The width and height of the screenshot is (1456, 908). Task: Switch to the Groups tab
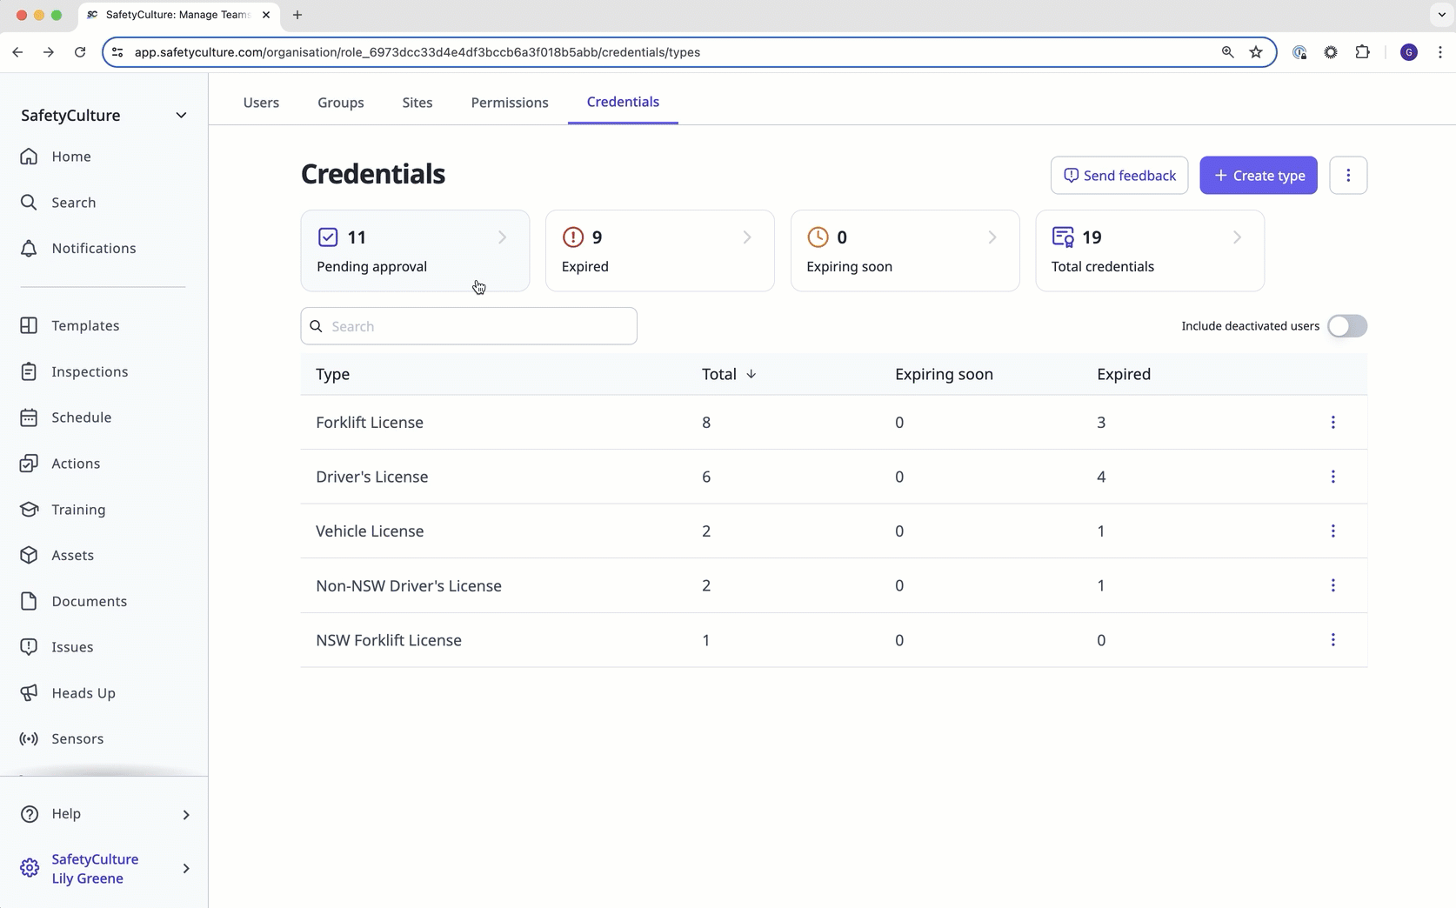pos(341,103)
